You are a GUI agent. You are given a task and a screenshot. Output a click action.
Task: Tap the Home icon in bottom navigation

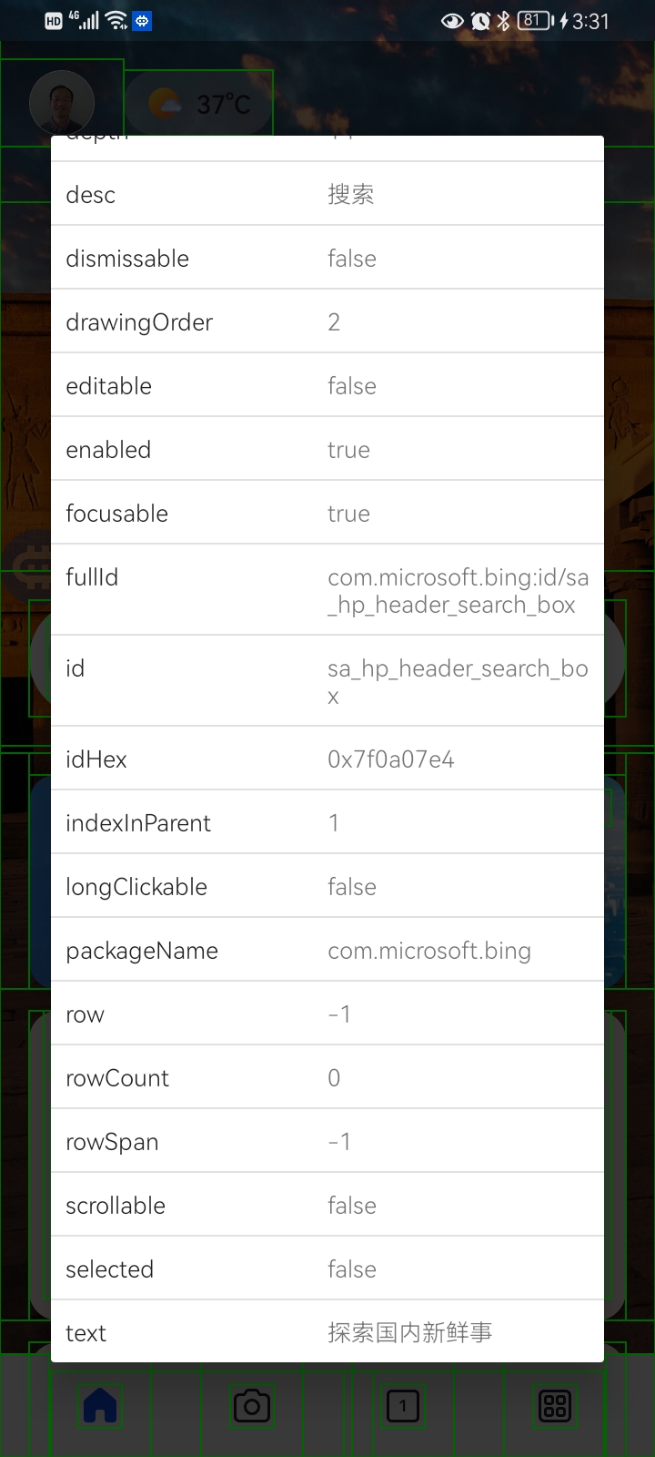100,1406
